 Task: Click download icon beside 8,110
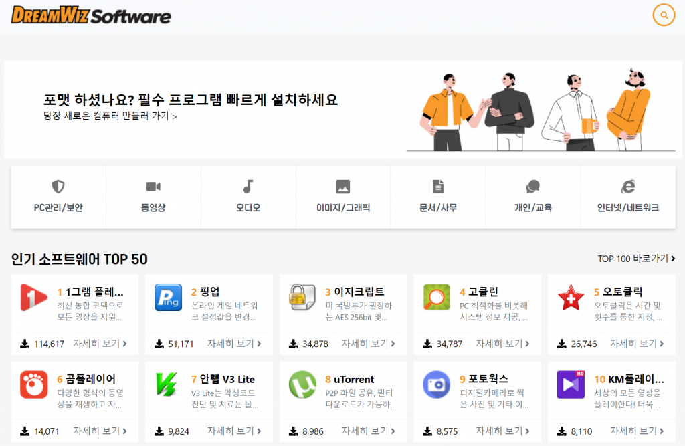click(562, 431)
